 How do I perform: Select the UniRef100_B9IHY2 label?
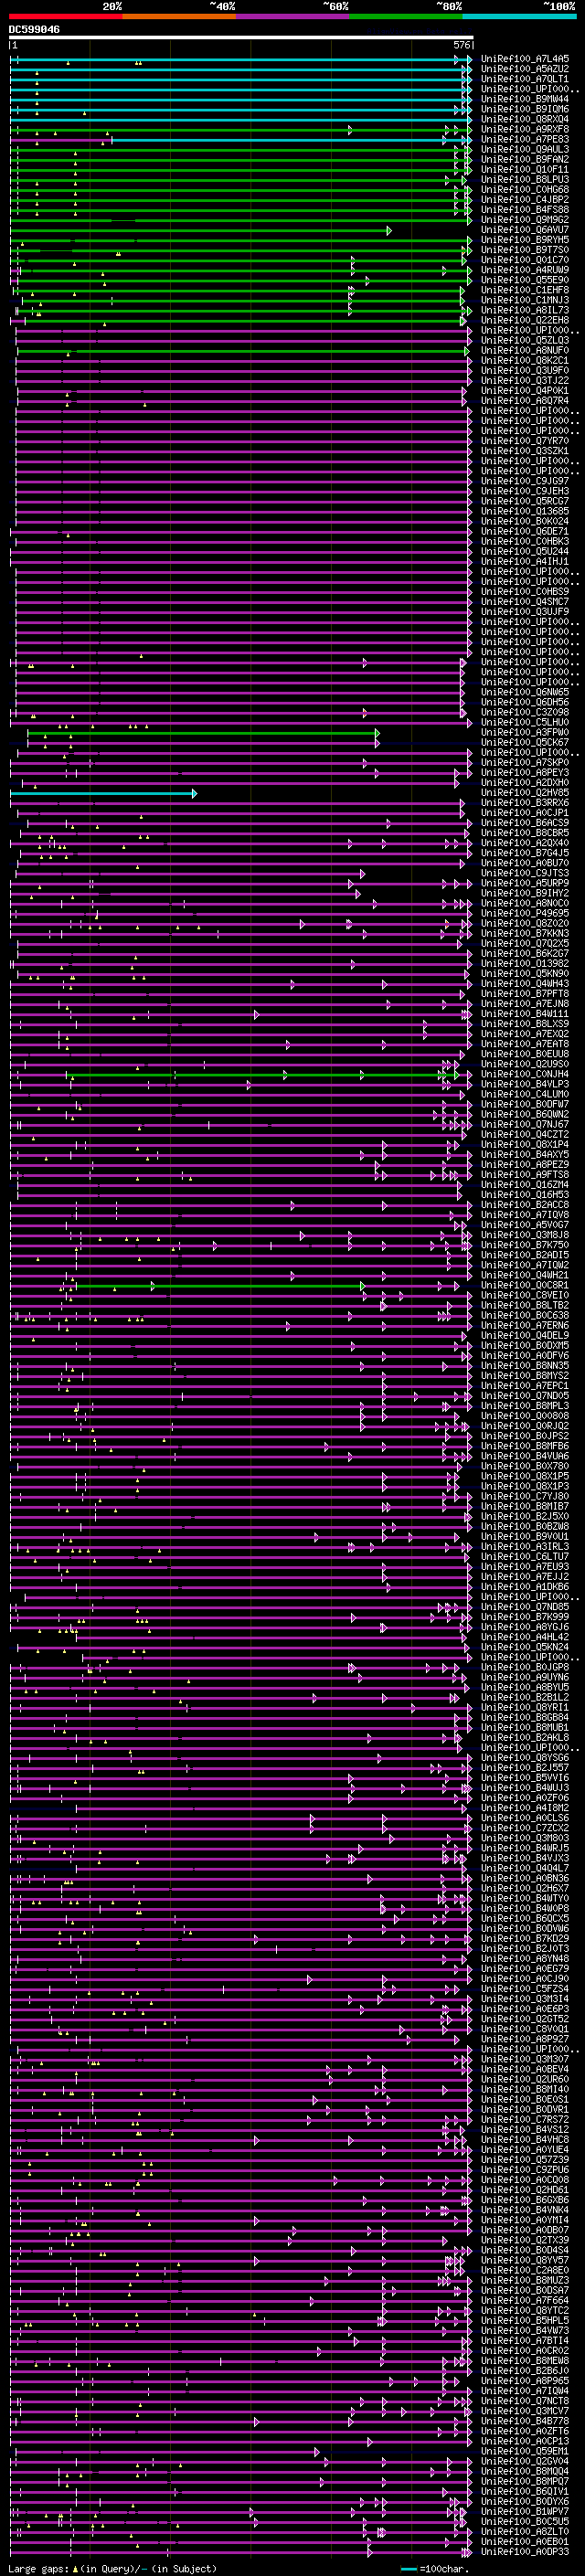point(524,893)
